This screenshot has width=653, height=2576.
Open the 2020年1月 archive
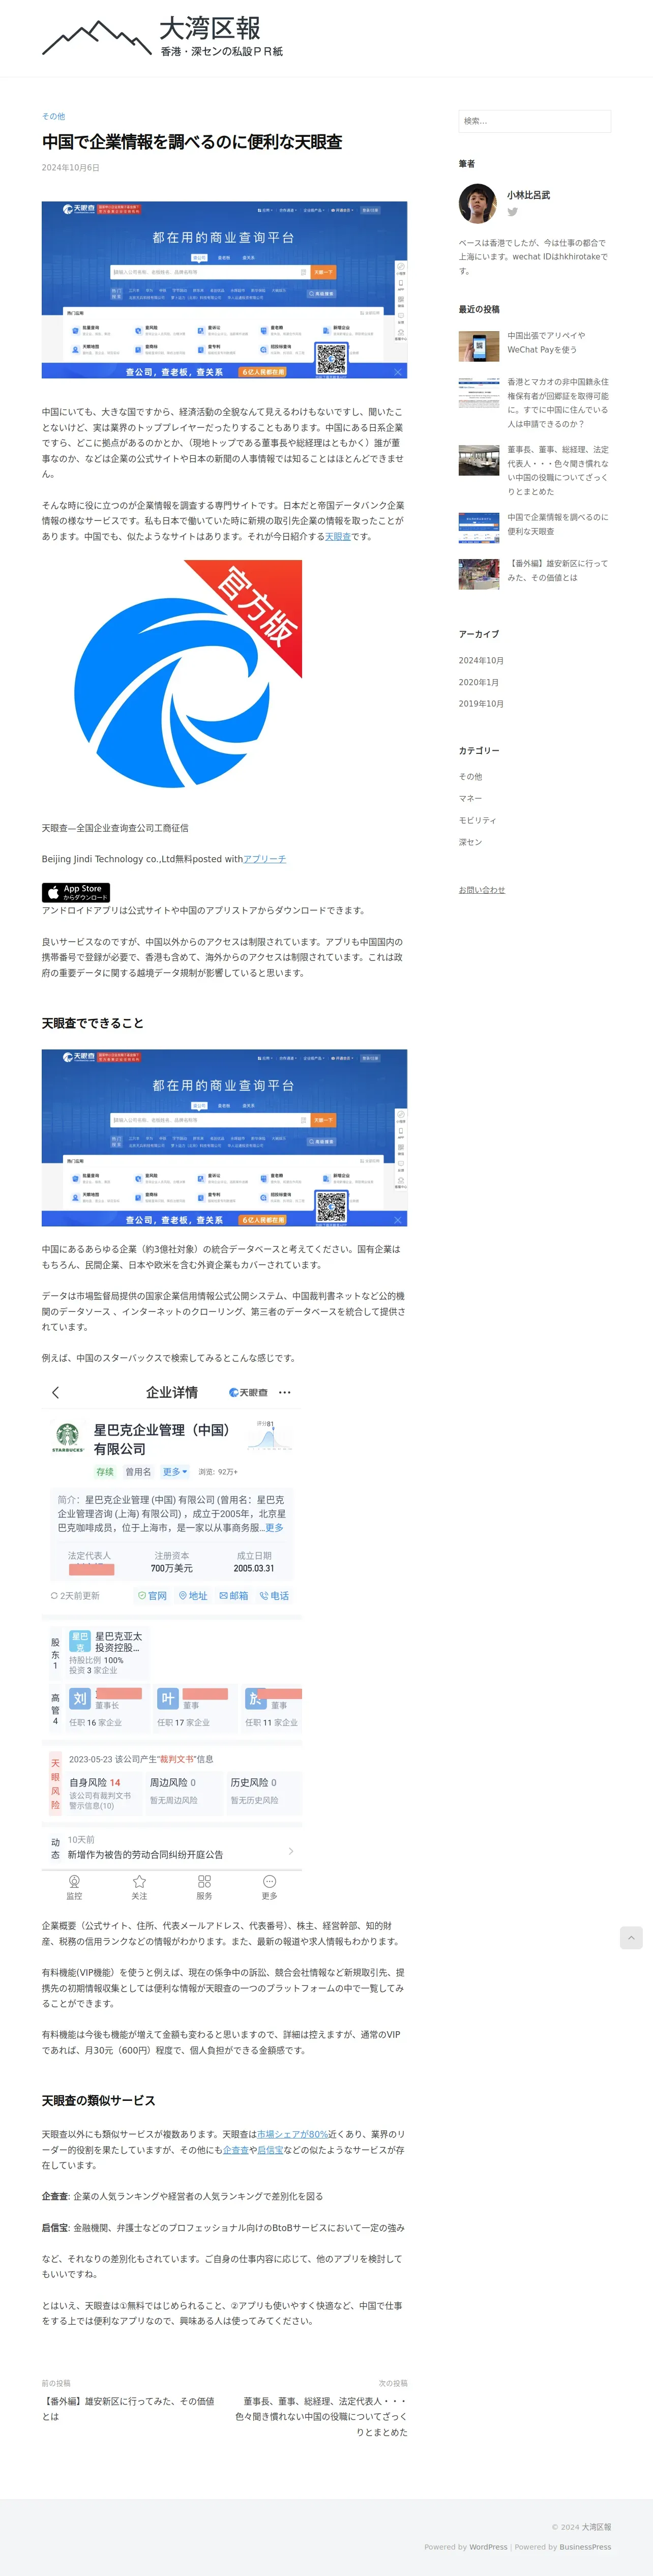click(x=479, y=683)
